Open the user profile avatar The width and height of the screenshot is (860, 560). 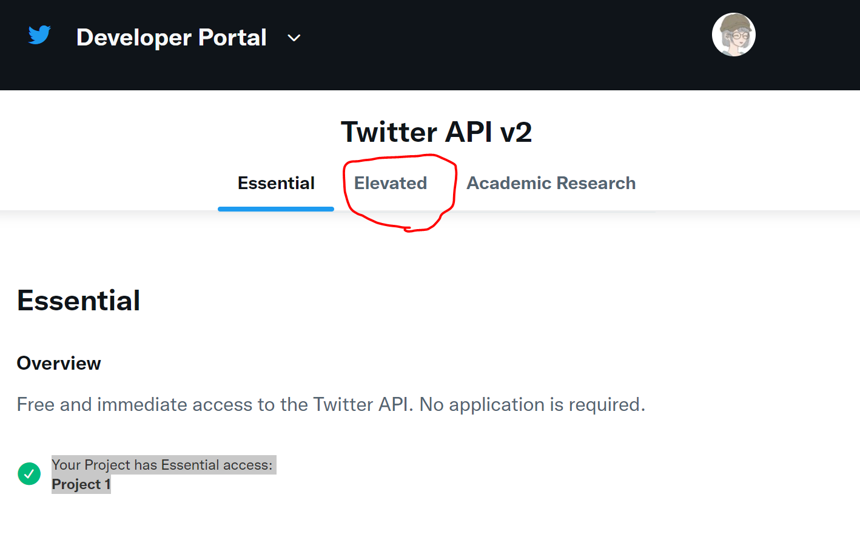click(x=733, y=35)
